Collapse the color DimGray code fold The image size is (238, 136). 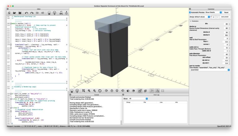(x=11, y=111)
